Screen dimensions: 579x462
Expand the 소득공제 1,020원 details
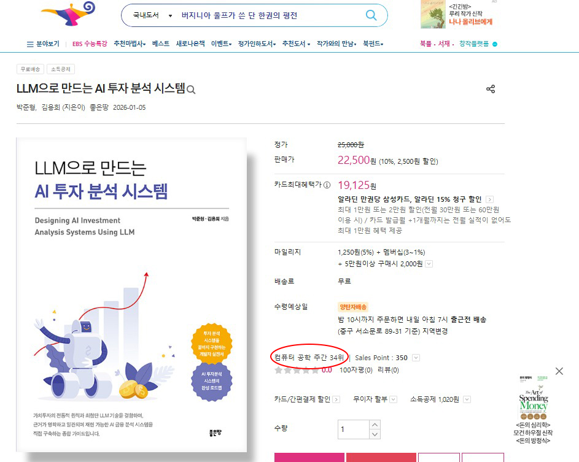tap(467, 399)
